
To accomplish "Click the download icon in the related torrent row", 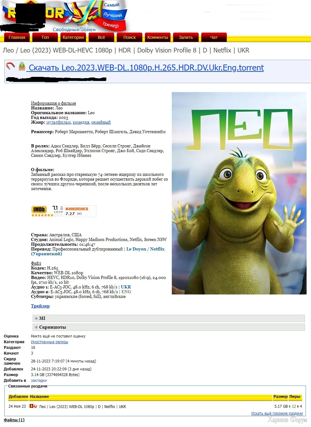I will 31,406.
